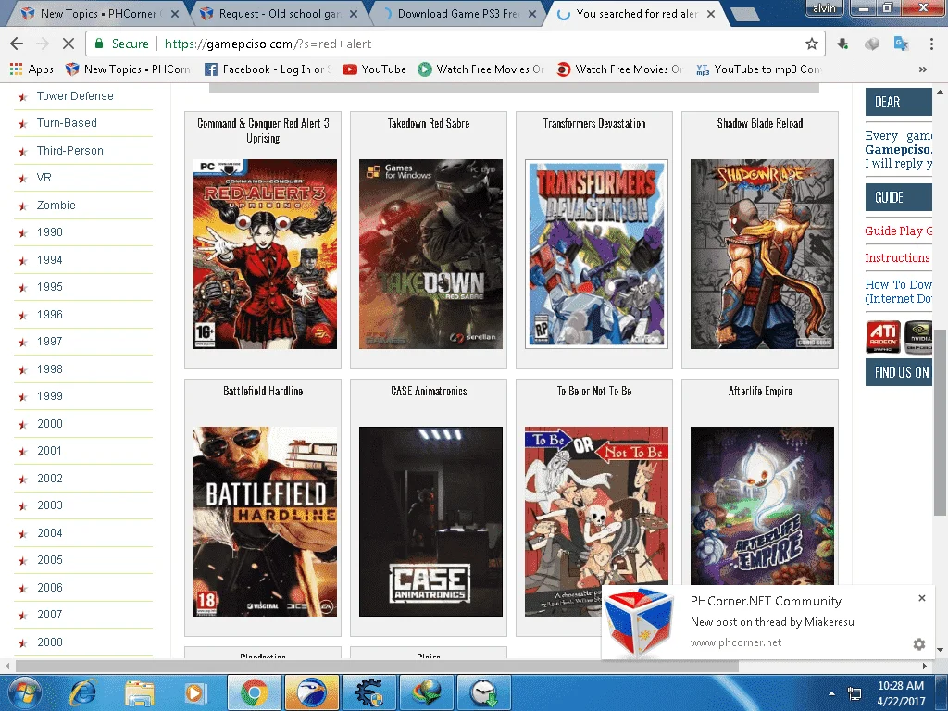Open notification settings gear icon
The image size is (948, 711).
click(x=919, y=644)
